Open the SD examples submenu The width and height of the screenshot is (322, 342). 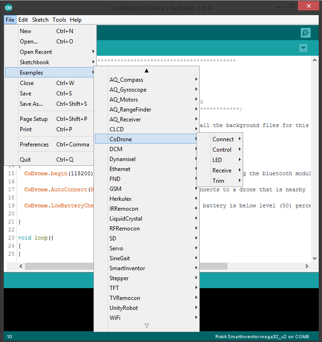coord(146,239)
